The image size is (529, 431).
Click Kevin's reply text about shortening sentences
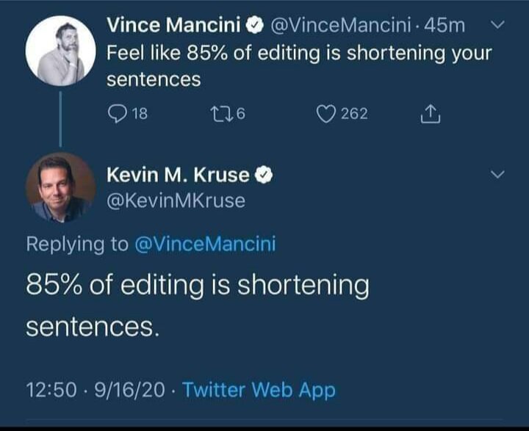(197, 305)
